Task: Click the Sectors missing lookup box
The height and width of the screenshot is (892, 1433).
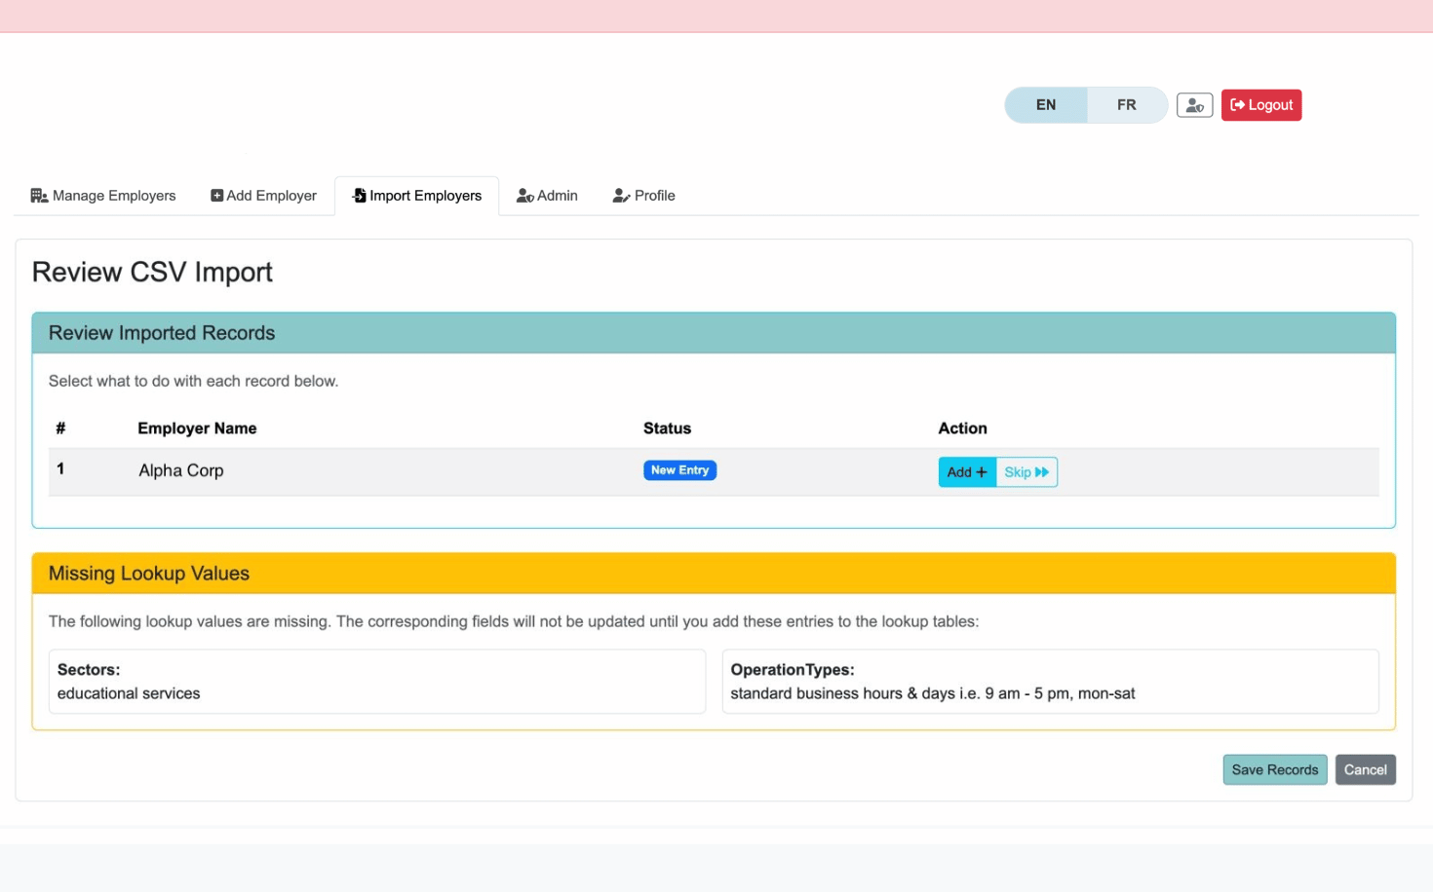Action: (376, 681)
